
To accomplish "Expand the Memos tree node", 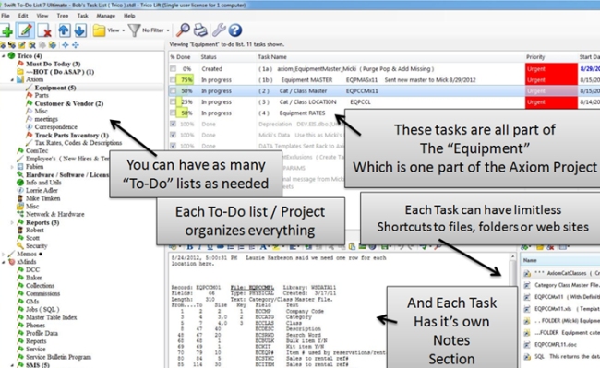I will click(x=4, y=255).
